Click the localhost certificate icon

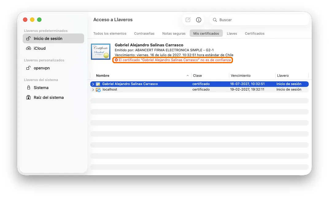coord(98,90)
